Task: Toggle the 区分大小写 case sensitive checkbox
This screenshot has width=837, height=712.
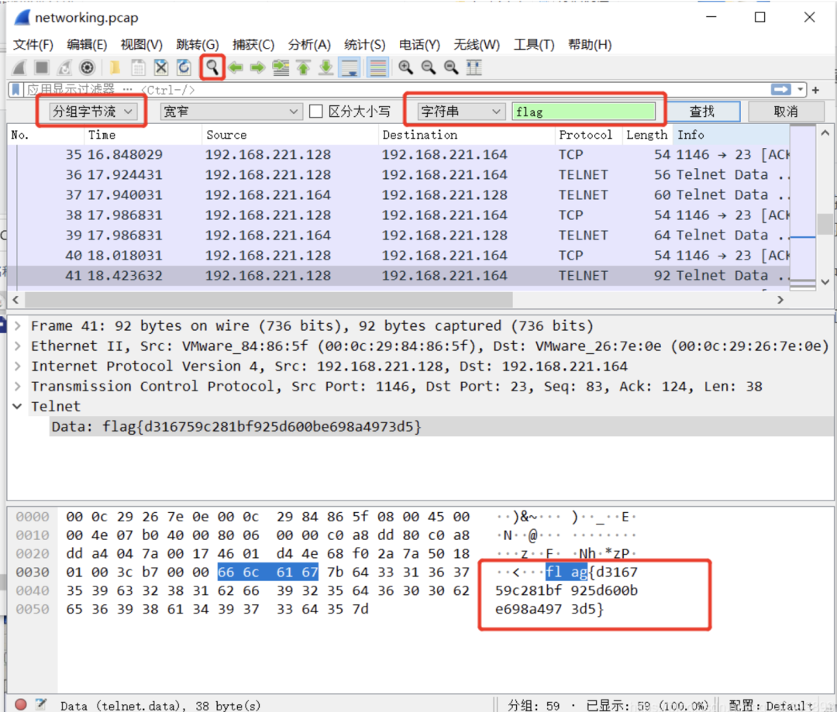Action: point(316,112)
